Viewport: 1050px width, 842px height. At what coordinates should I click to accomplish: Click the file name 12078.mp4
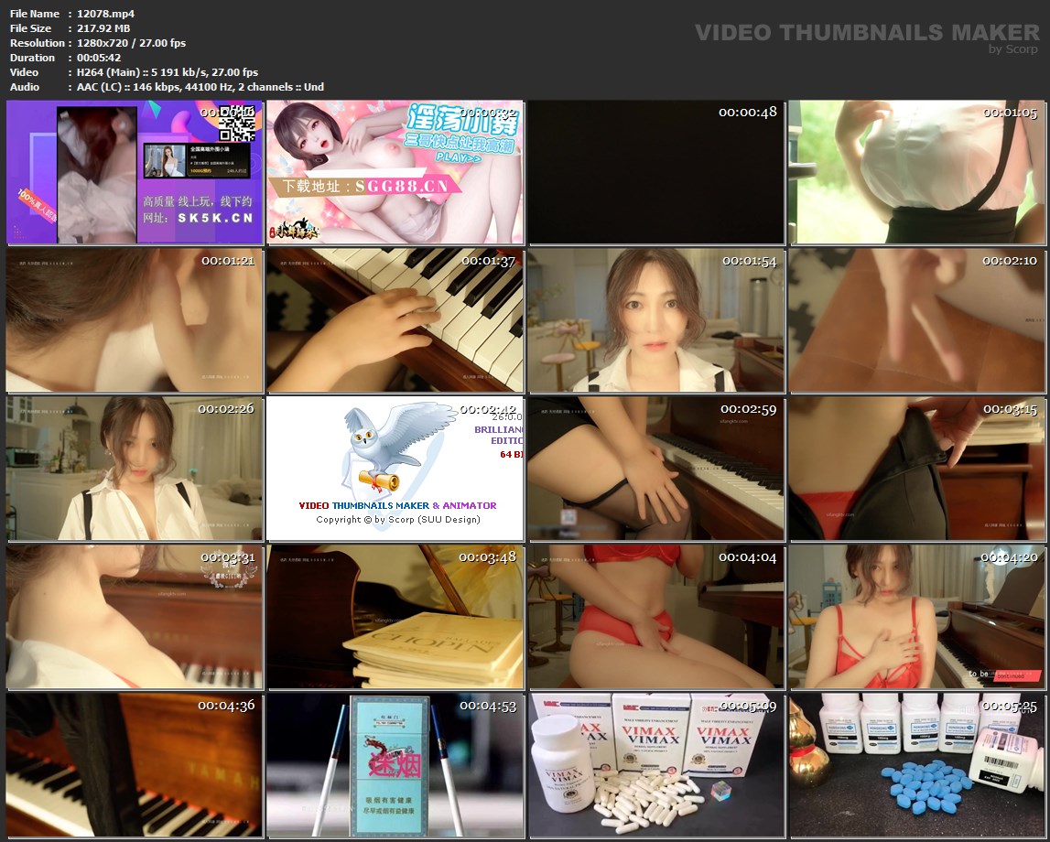tap(106, 14)
